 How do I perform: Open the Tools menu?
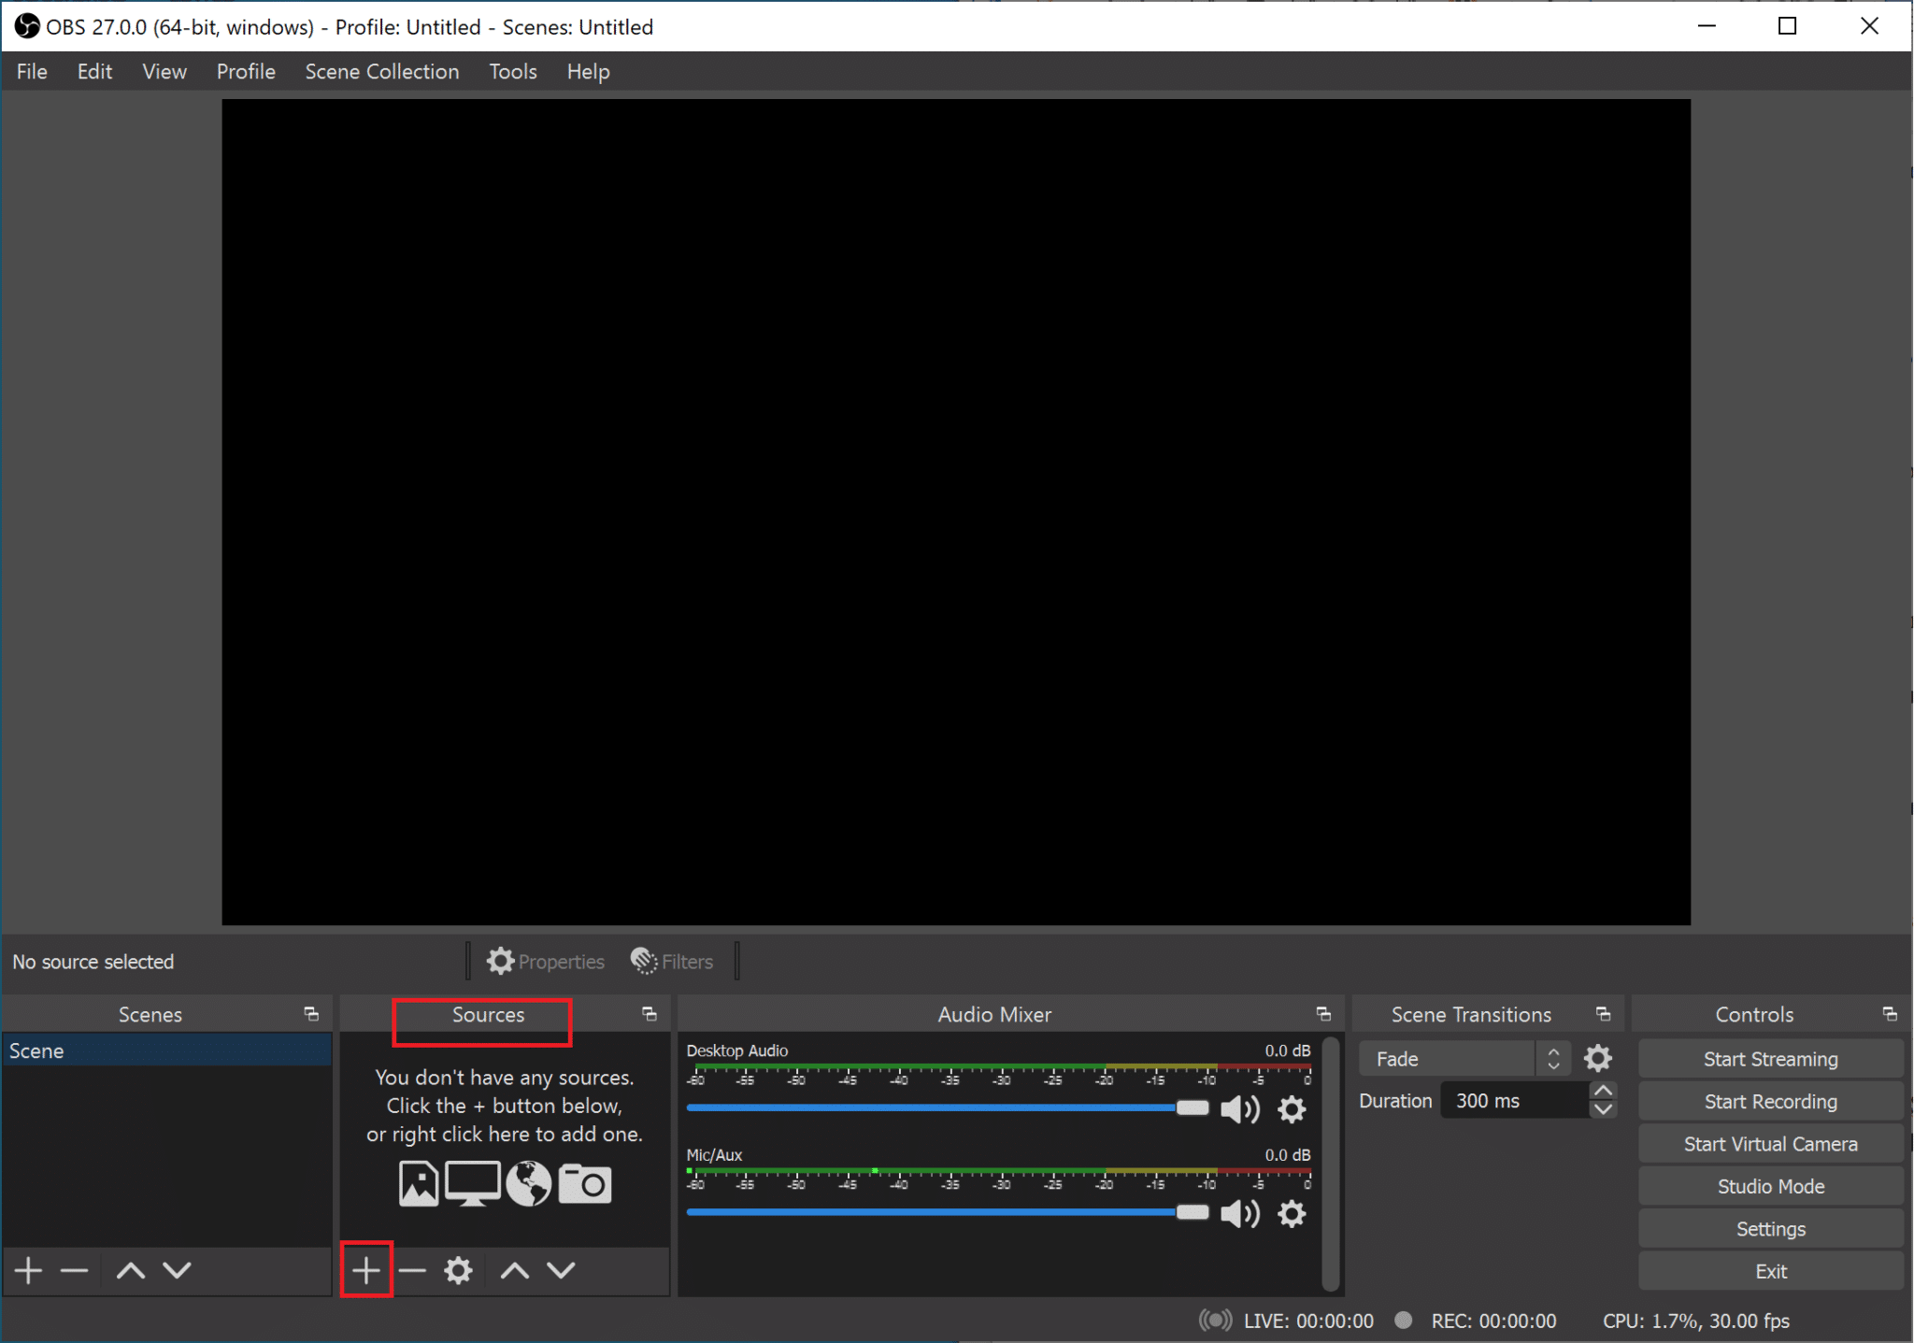[x=512, y=71]
